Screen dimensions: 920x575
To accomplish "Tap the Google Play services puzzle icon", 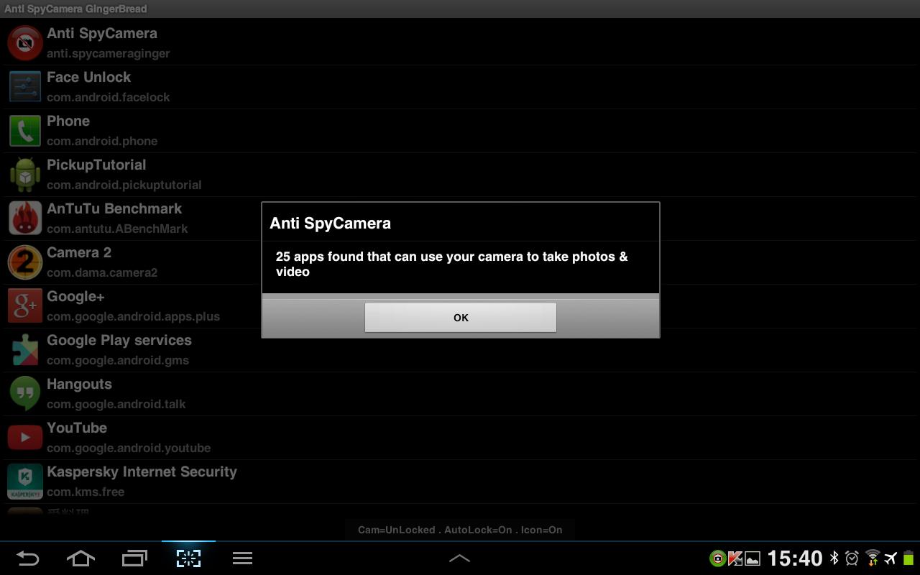I will 25,350.
